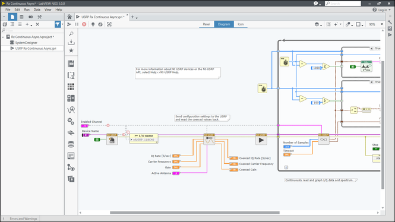Open the Program Flow palette icon
Viewport: 395px width, 222px height.
[71, 64]
